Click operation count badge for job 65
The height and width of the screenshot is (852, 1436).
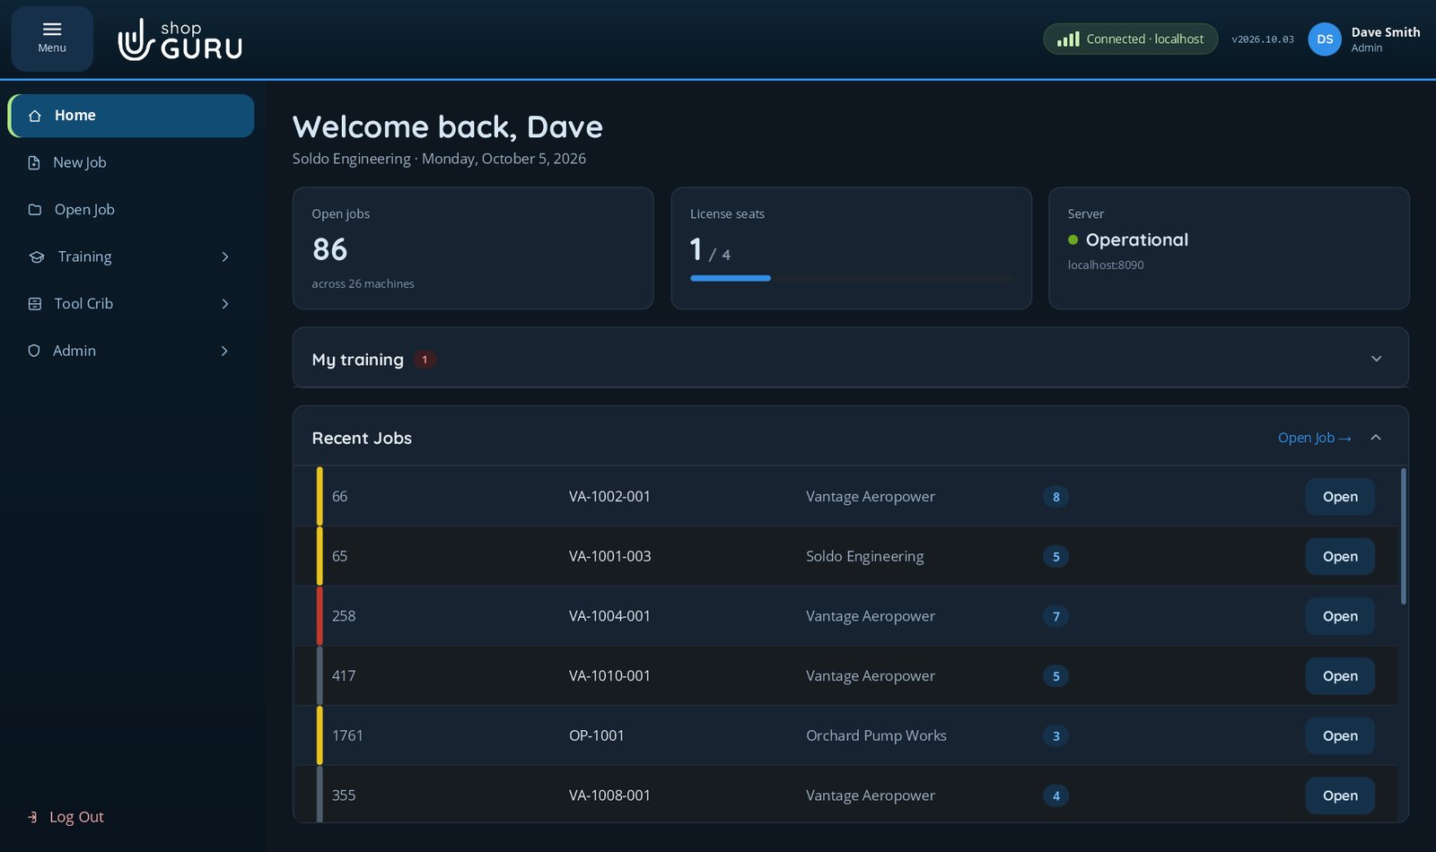tap(1055, 557)
